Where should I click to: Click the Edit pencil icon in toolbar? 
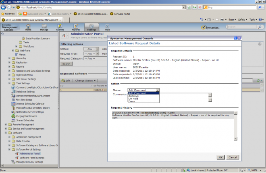tap(63, 80)
